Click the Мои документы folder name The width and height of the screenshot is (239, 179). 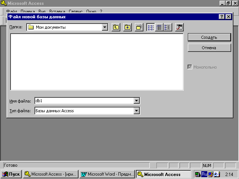click(x=51, y=27)
